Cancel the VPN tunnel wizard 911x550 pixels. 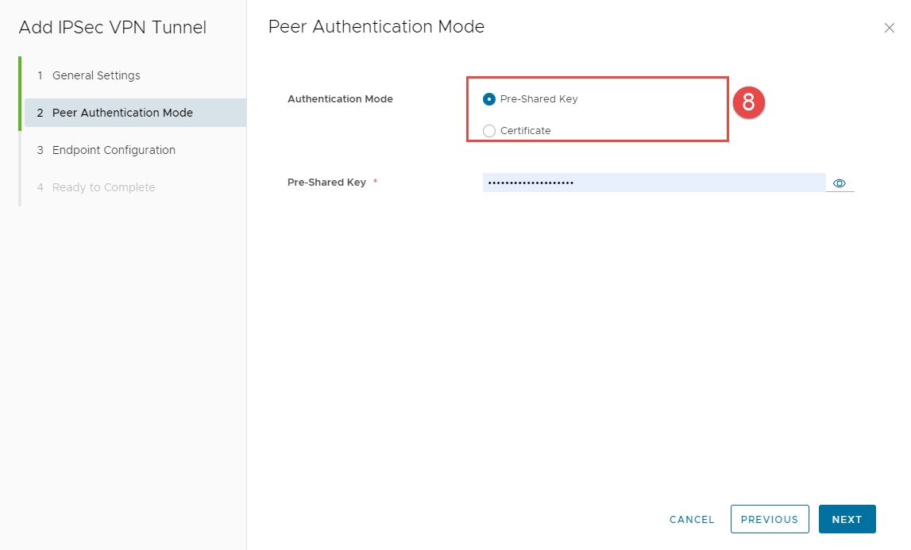pyautogui.click(x=692, y=519)
